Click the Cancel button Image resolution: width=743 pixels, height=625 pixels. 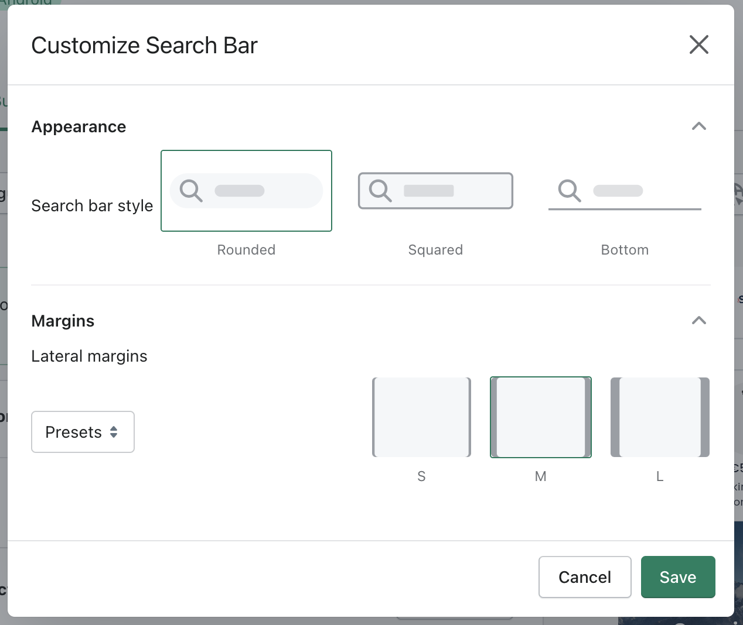point(585,577)
